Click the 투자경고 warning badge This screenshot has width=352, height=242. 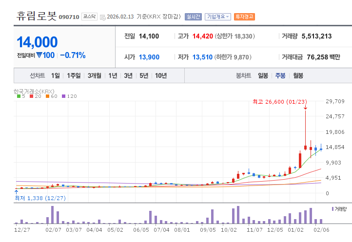tap(244, 17)
